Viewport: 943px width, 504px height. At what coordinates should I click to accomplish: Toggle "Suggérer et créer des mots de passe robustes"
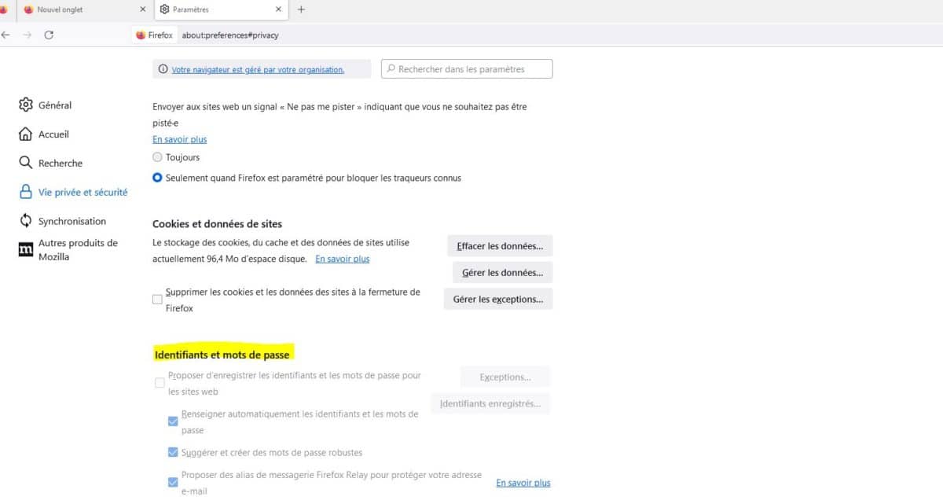pyautogui.click(x=173, y=452)
